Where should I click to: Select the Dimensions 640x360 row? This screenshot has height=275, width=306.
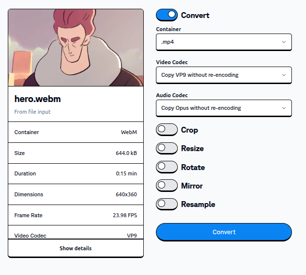[x=76, y=194]
